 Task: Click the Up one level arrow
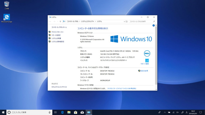coord(60,21)
